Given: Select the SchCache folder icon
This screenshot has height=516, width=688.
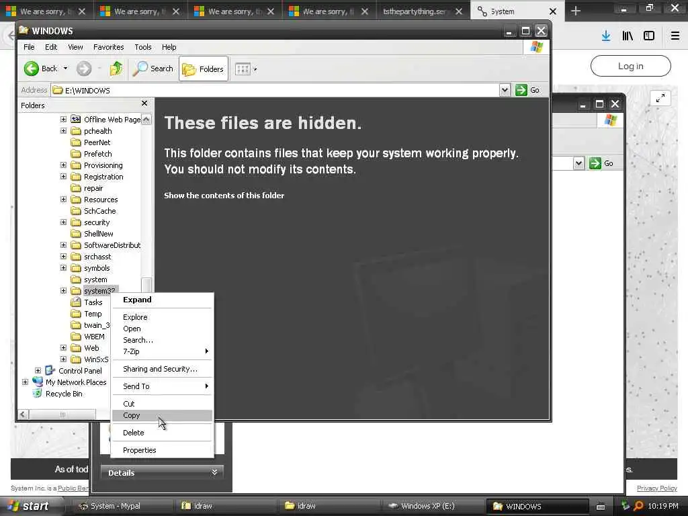Looking at the screenshot, I should (76, 210).
